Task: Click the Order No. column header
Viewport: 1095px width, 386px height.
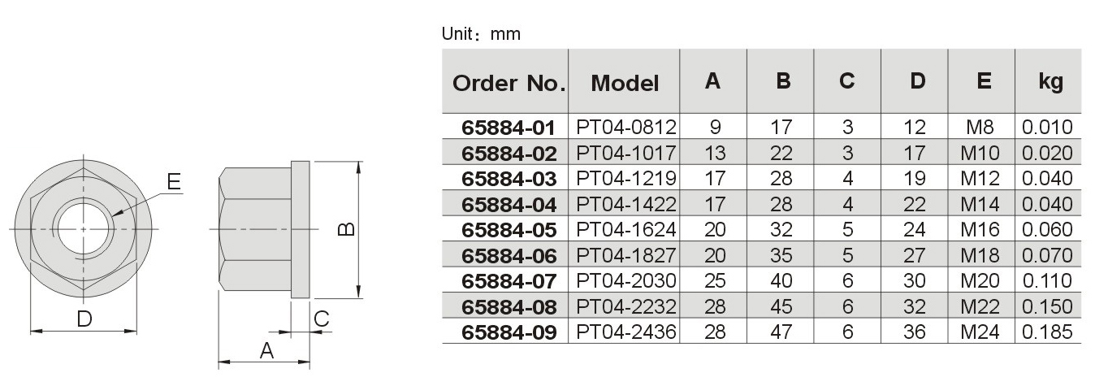Action: [508, 83]
